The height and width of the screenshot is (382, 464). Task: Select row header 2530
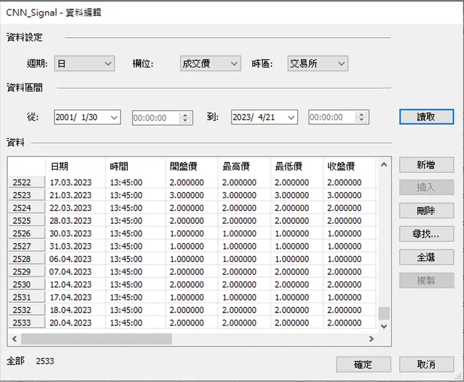pyautogui.click(x=26, y=284)
